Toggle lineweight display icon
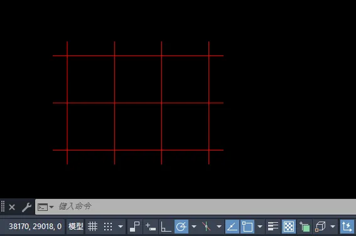Screen dimensions: 356x236 pos(273,227)
